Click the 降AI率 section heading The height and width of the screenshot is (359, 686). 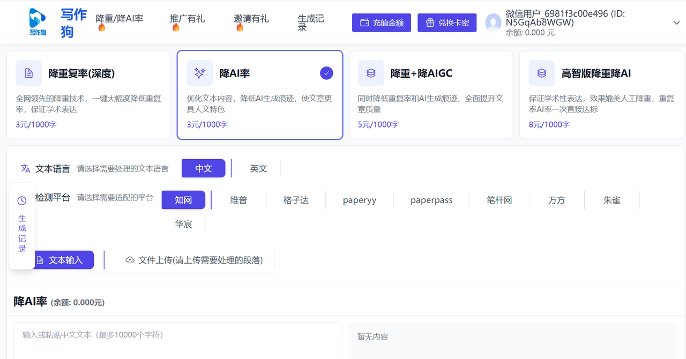pyautogui.click(x=31, y=301)
